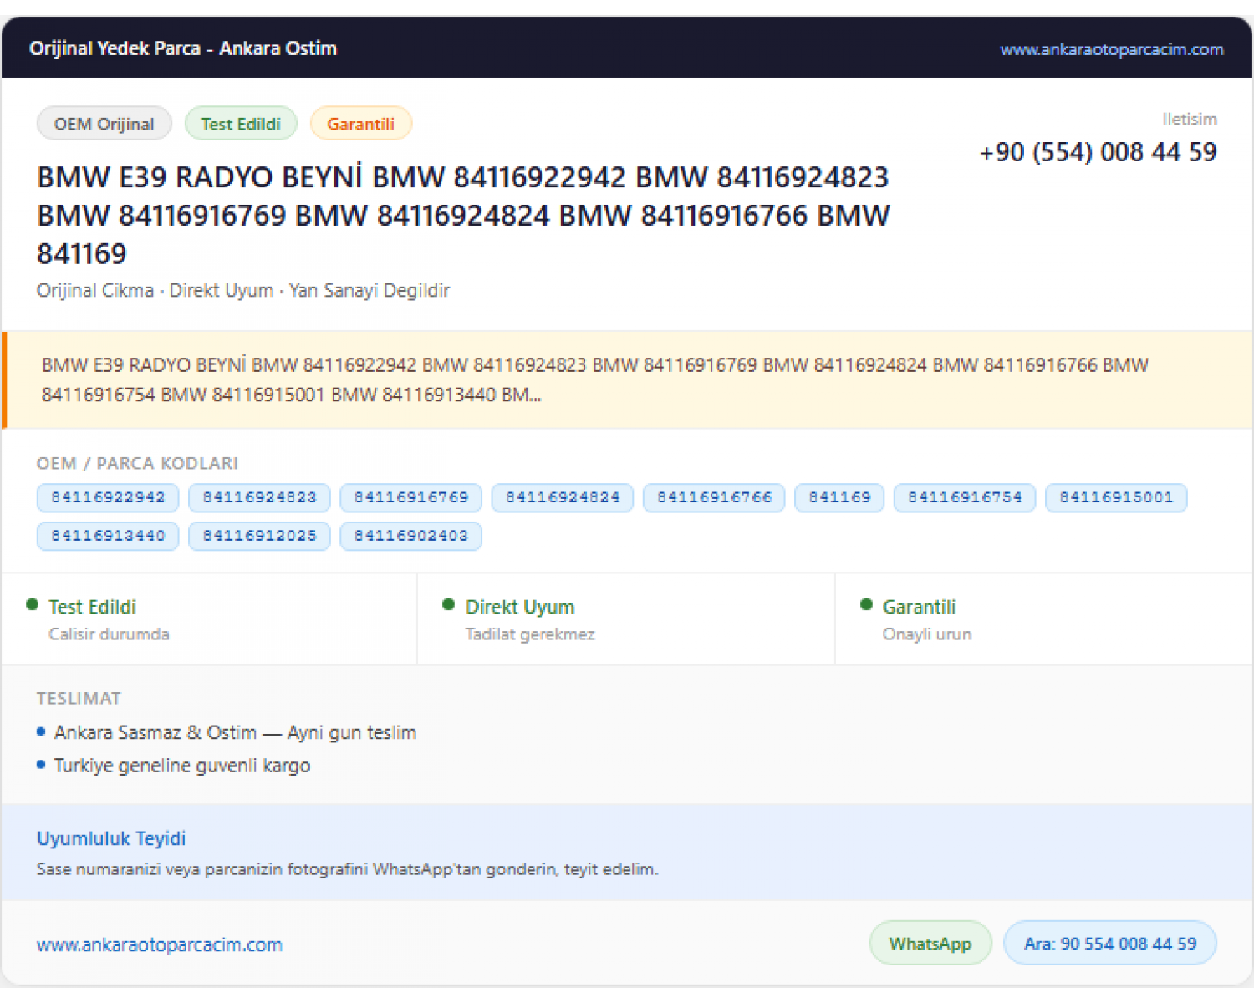The width and height of the screenshot is (1254, 1003).
Task: Click the Ara: 90 554 008 44 59 button
Action: [x=1110, y=944]
